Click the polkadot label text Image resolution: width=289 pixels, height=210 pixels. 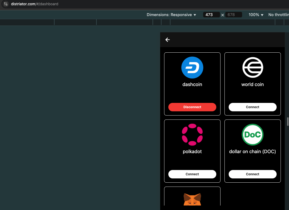pyautogui.click(x=192, y=152)
